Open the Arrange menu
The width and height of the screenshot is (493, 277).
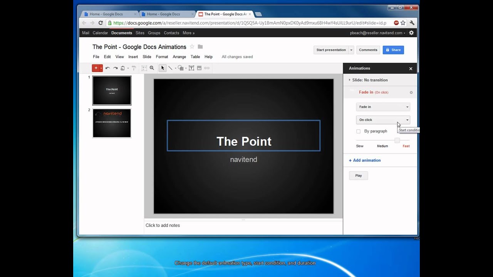coord(179,57)
